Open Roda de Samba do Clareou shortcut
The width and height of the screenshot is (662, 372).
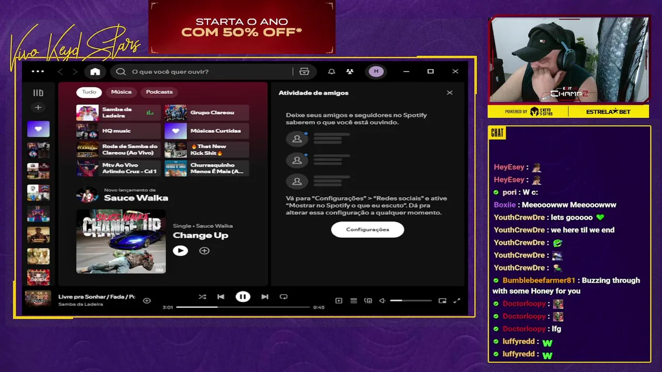pyautogui.click(x=118, y=150)
